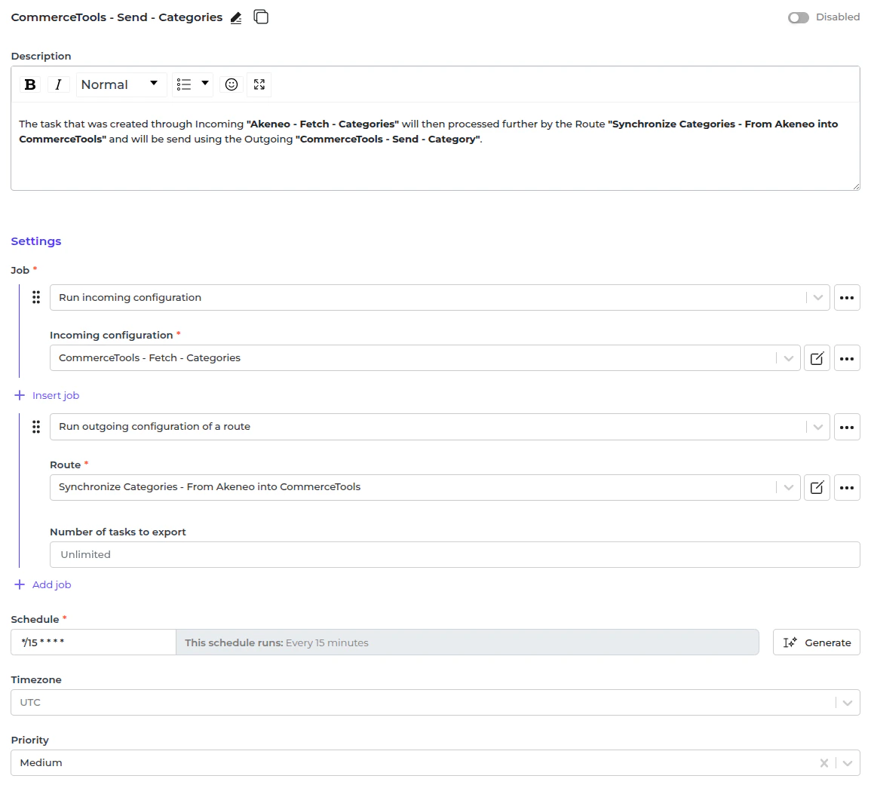The width and height of the screenshot is (871, 788).
Task: Grab drag handle of Run incoming configuration job
Action: [36, 298]
